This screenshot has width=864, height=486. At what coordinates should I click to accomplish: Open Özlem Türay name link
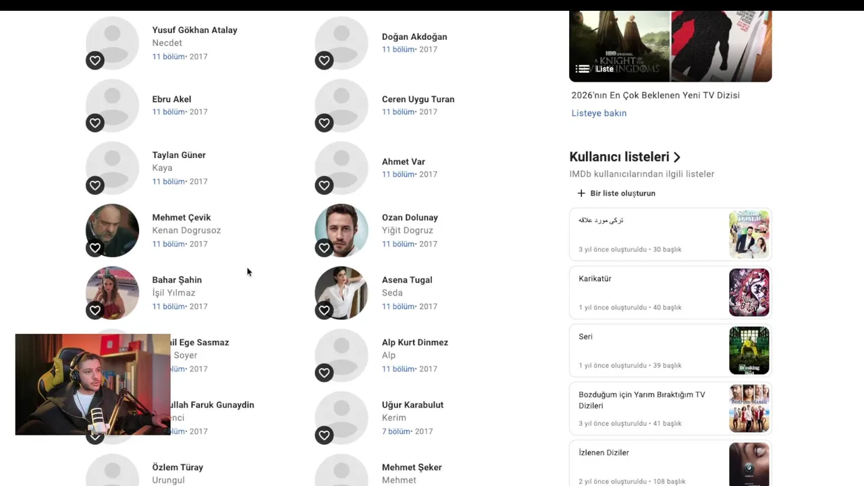click(x=178, y=467)
